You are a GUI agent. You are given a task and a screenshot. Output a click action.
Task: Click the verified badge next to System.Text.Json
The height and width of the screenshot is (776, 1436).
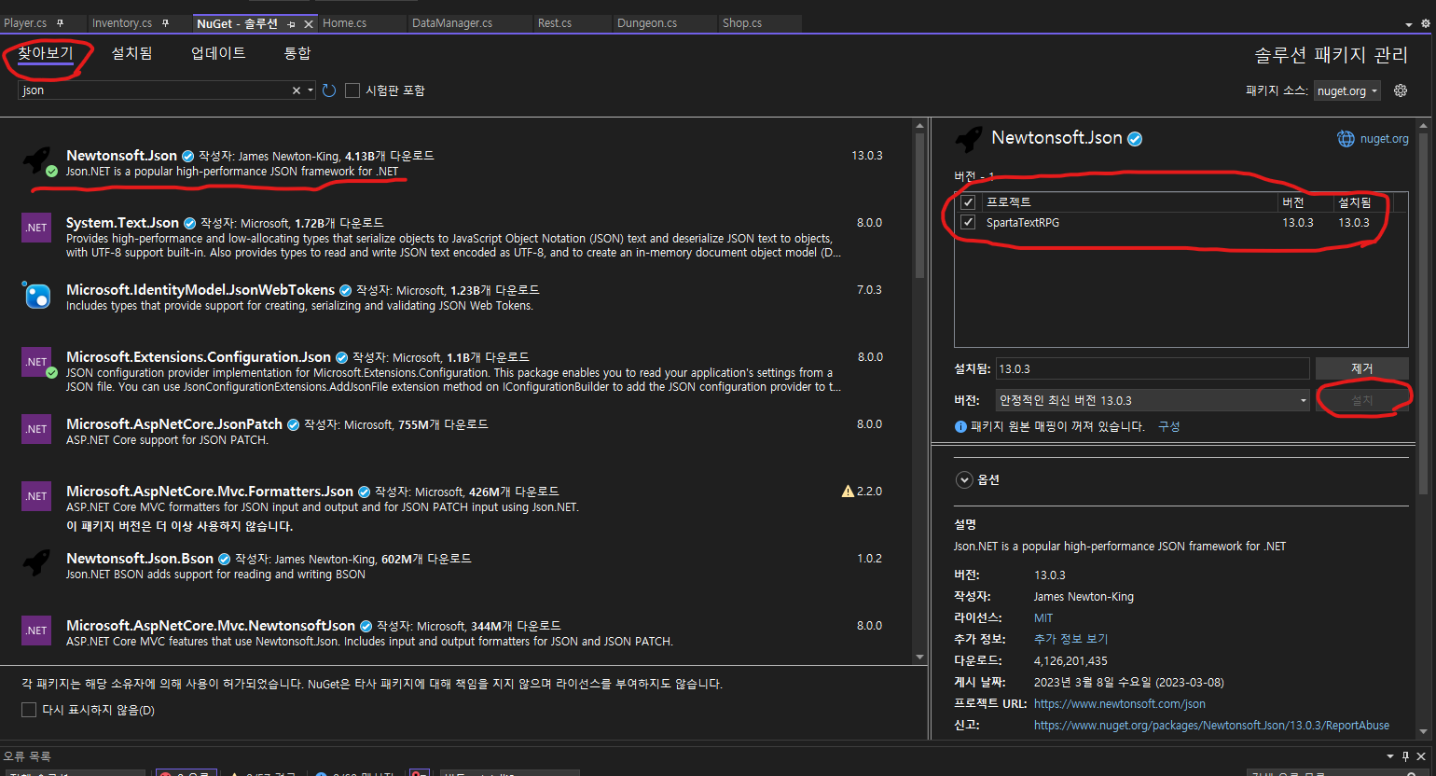point(189,223)
